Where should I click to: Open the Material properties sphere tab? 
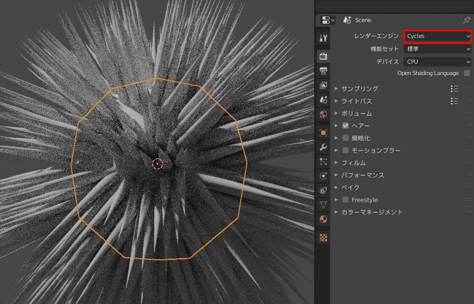tap(323, 219)
